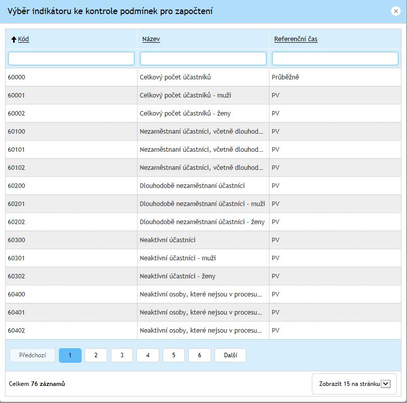407x403 pixels.
Task: Select row with code 60101
Action: click(203, 150)
